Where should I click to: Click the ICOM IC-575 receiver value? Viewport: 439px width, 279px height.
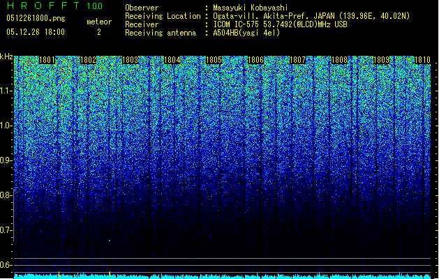coord(281,24)
